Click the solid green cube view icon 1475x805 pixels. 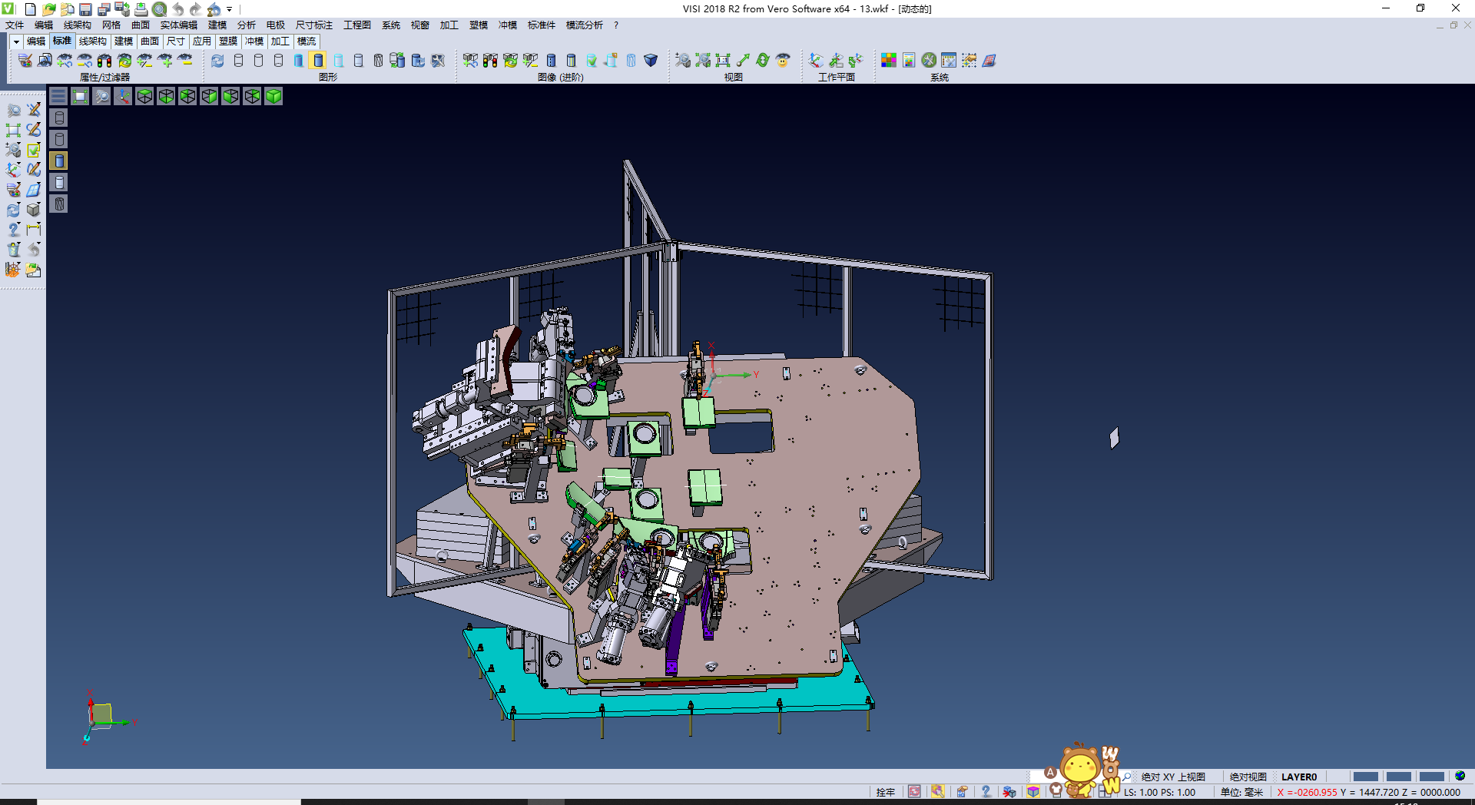(x=273, y=96)
